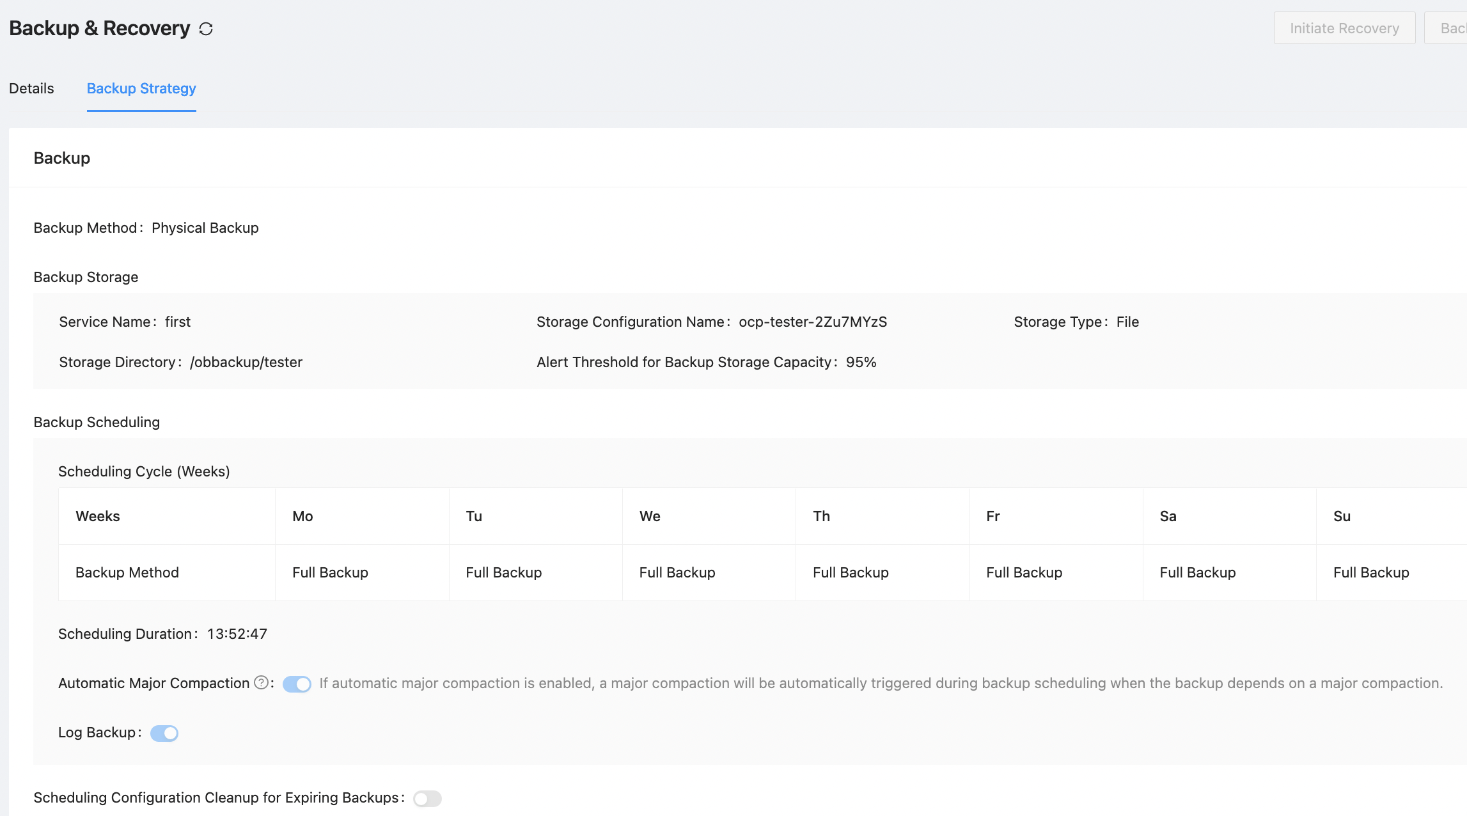The width and height of the screenshot is (1467, 816).
Task: Enable Scheduling Configuration Cleanup for Expiring Backups
Action: coord(427,798)
